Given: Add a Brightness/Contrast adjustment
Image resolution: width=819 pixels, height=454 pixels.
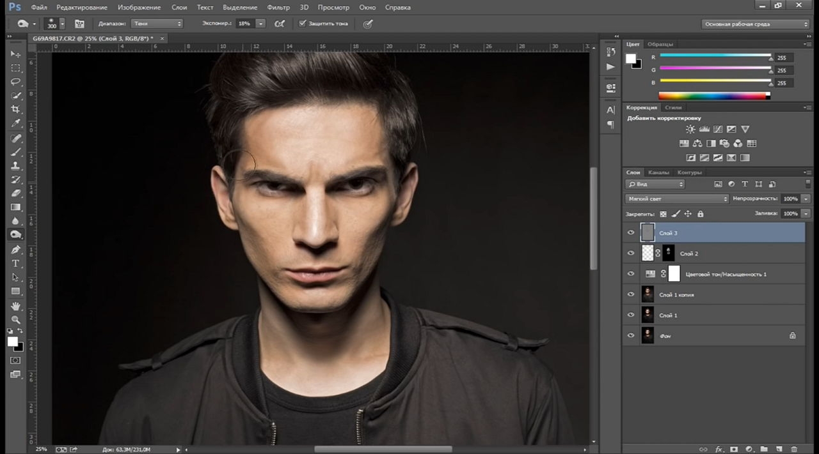Looking at the screenshot, I should coord(690,130).
